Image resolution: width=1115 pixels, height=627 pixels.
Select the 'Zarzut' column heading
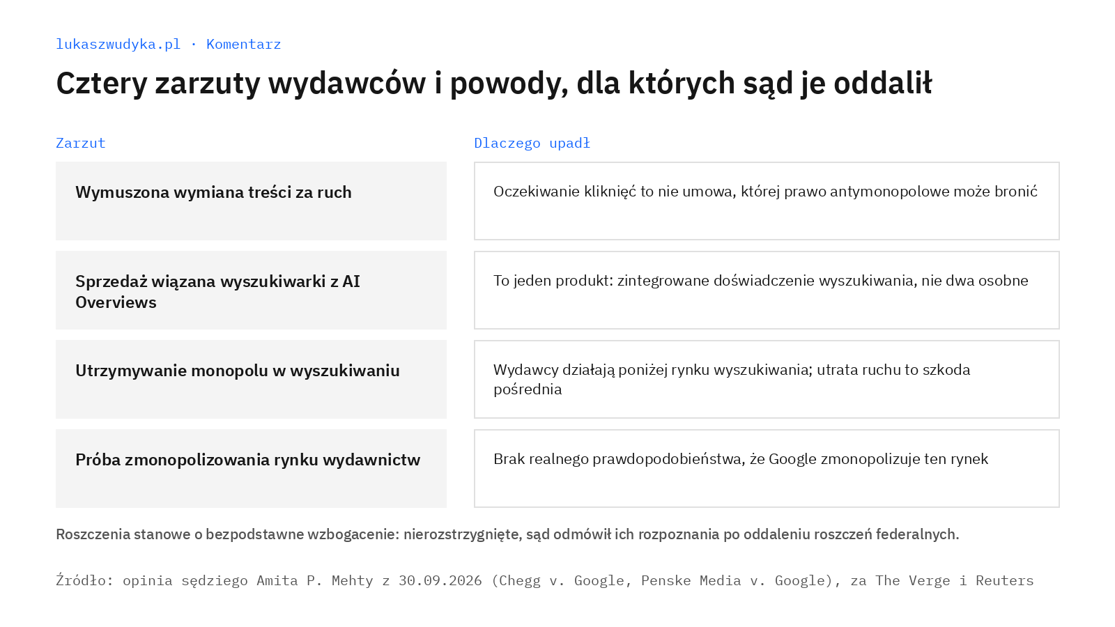(81, 143)
